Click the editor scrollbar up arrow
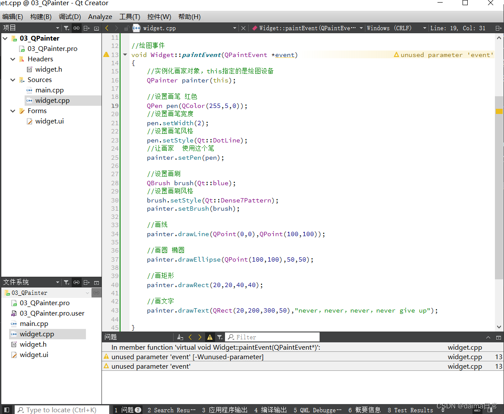The image size is (504, 414). (499, 38)
